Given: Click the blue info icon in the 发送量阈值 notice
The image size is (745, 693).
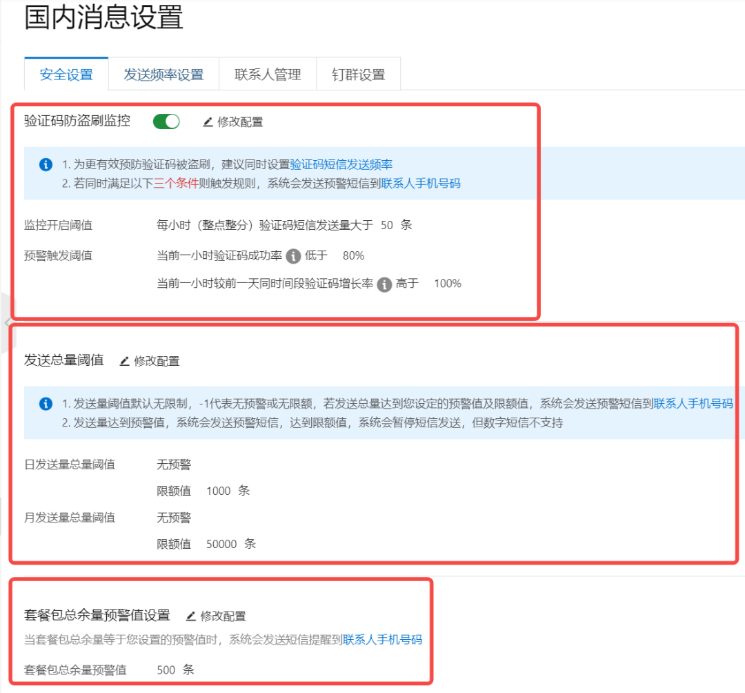Looking at the screenshot, I should (x=46, y=404).
